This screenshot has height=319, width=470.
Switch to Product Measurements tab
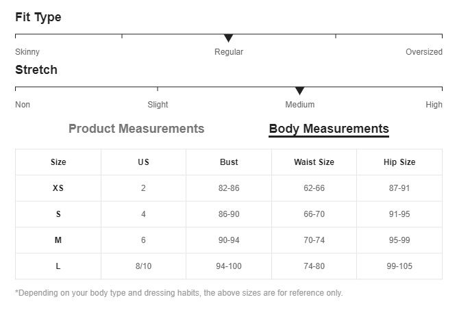click(136, 129)
